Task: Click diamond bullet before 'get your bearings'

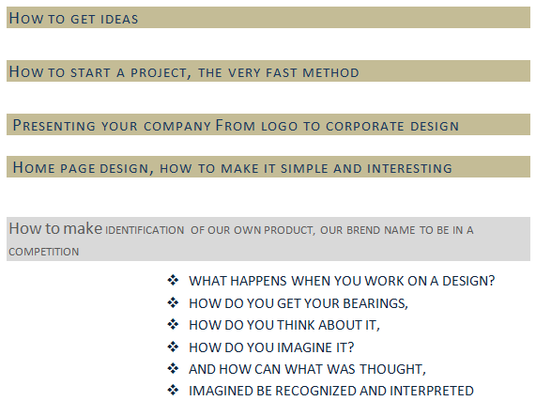Action: 173,302
